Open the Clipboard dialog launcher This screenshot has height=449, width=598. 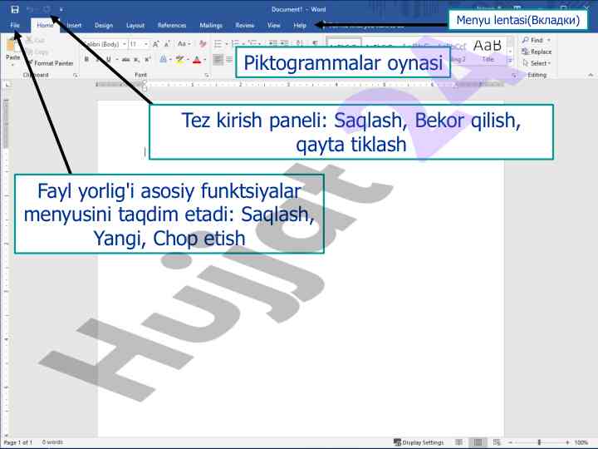76,76
